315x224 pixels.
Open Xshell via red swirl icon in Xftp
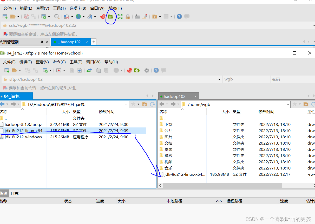pos(129,70)
